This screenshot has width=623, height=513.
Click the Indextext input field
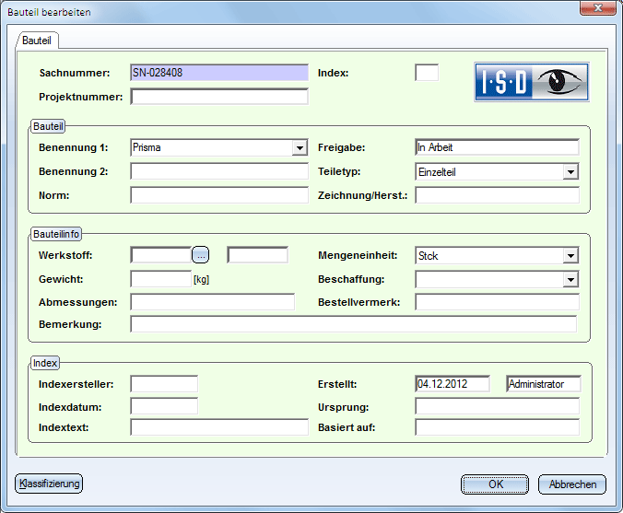218,427
